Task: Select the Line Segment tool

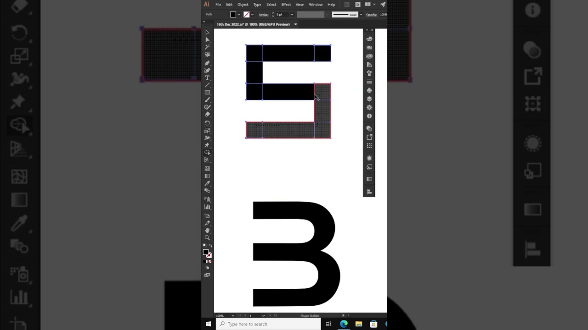Action: point(207,85)
